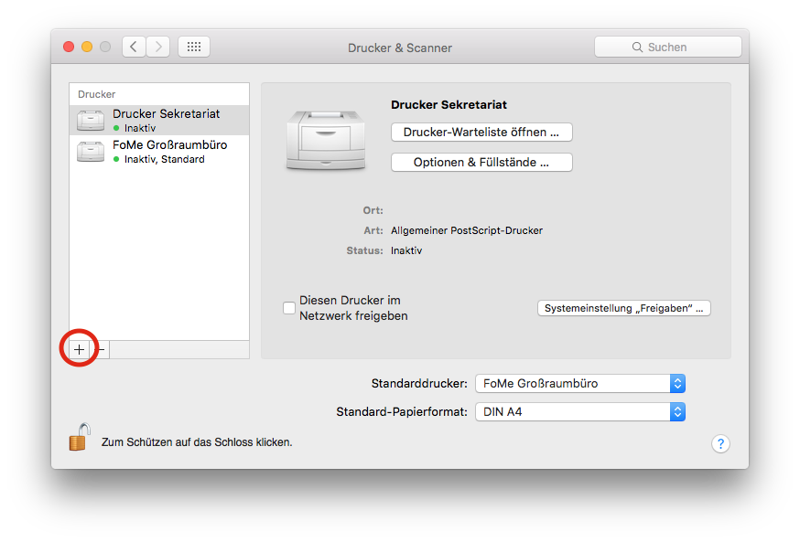This screenshot has height=542, width=800.
Task: Open the Drucker-Warteliste
Action: (481, 133)
